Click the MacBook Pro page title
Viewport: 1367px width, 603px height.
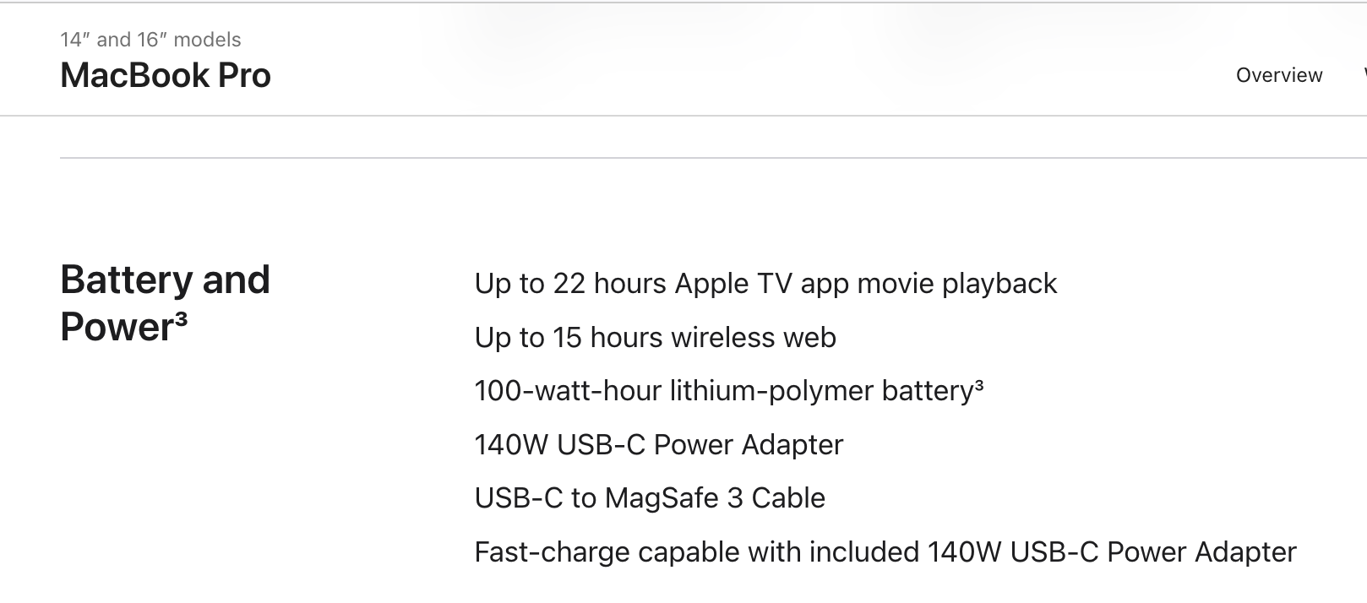[166, 75]
